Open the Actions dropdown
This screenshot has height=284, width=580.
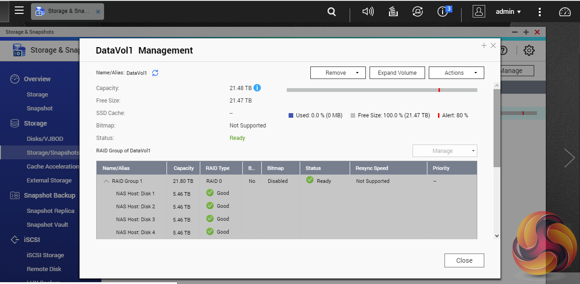coord(456,73)
